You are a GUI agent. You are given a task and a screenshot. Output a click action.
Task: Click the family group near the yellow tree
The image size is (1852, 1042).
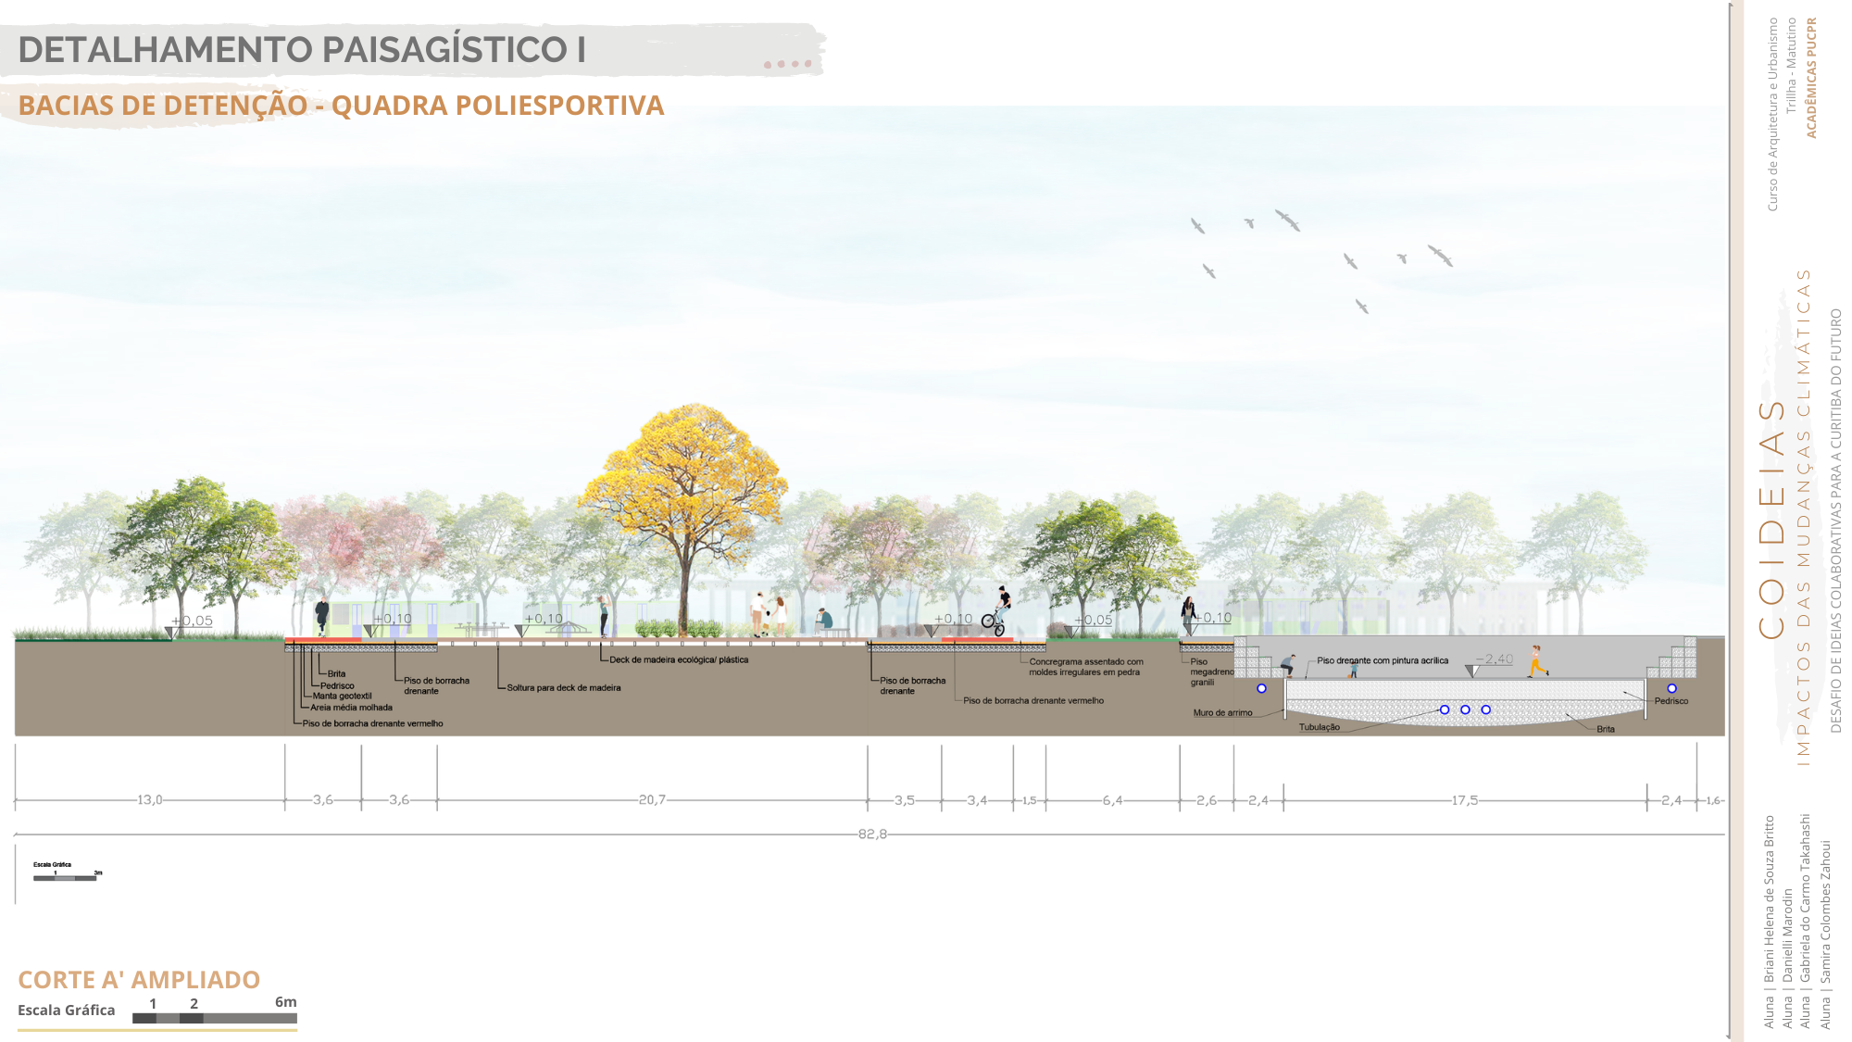click(769, 615)
